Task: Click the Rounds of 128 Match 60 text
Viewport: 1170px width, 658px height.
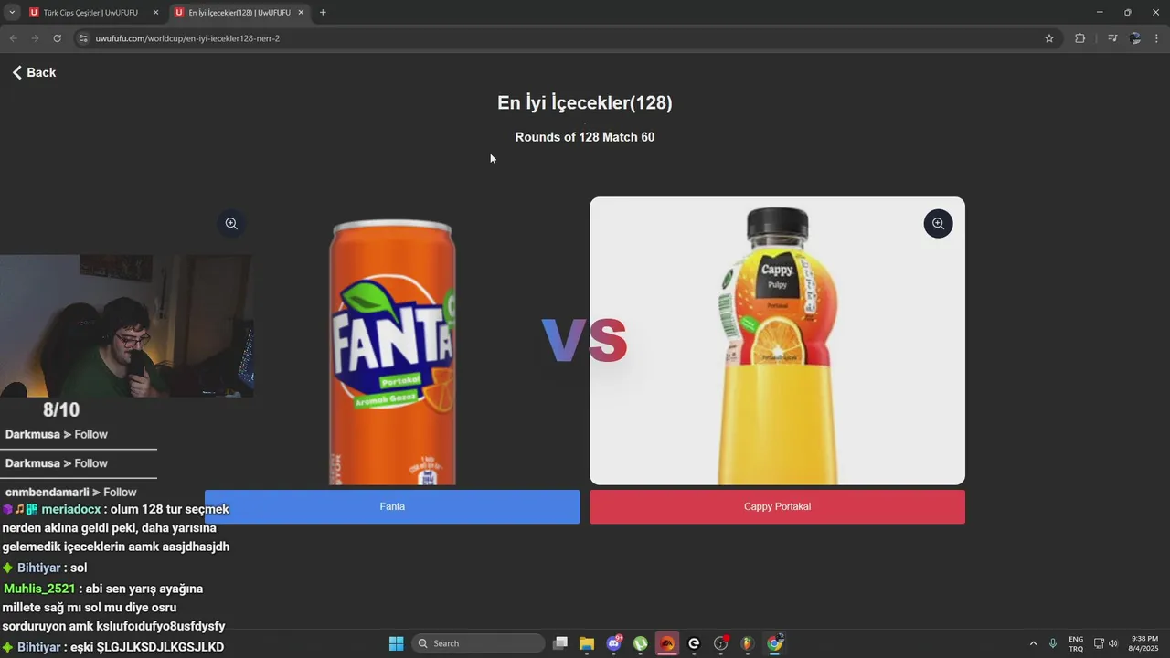Action: coord(585,137)
